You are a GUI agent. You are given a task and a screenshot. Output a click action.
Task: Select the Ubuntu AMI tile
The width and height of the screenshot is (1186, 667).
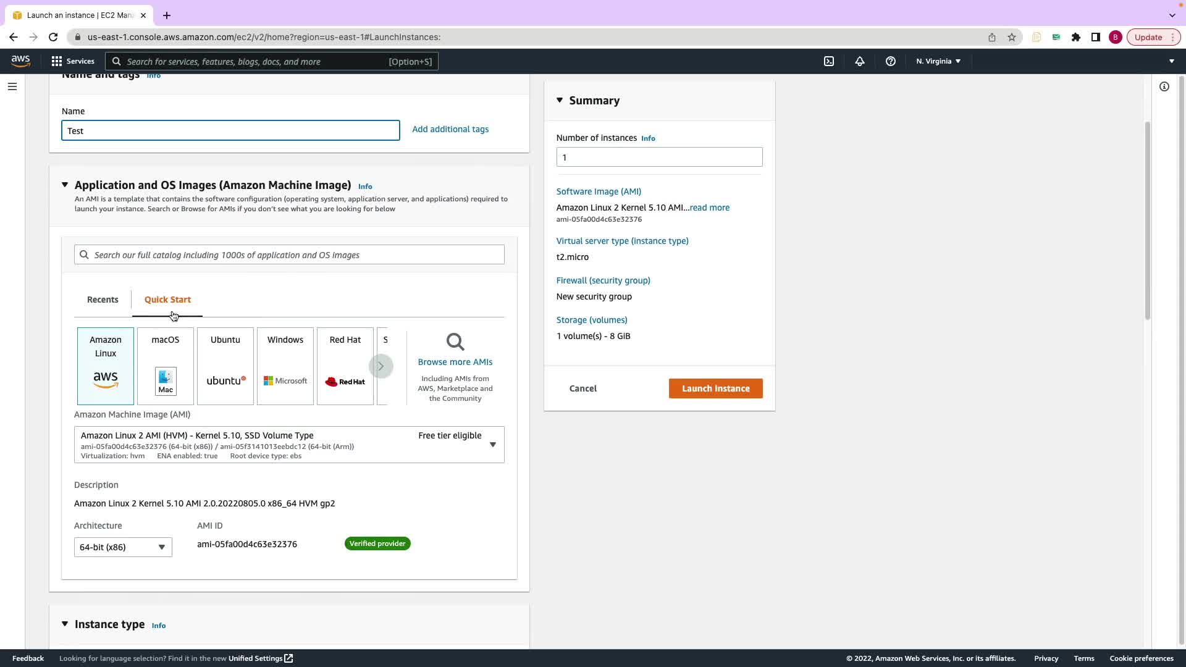pos(225,366)
